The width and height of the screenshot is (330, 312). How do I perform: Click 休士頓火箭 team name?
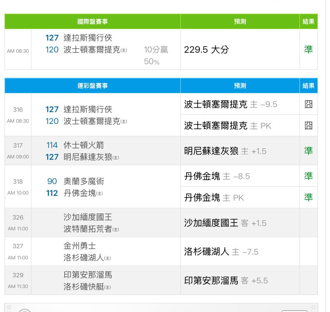[84, 145]
